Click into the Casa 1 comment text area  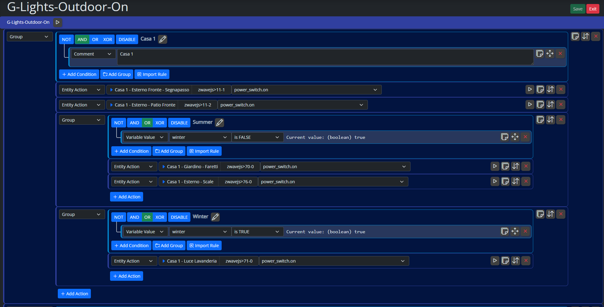tap(325, 57)
